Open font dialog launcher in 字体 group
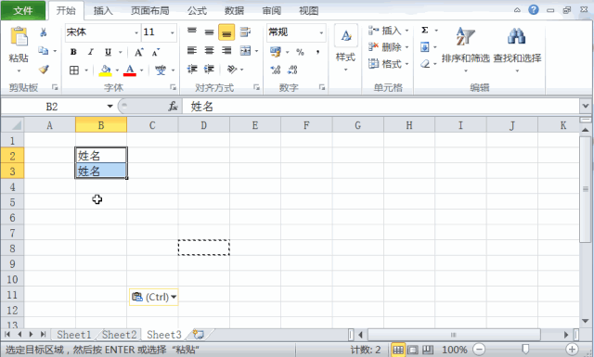594x357 pixels. point(174,87)
